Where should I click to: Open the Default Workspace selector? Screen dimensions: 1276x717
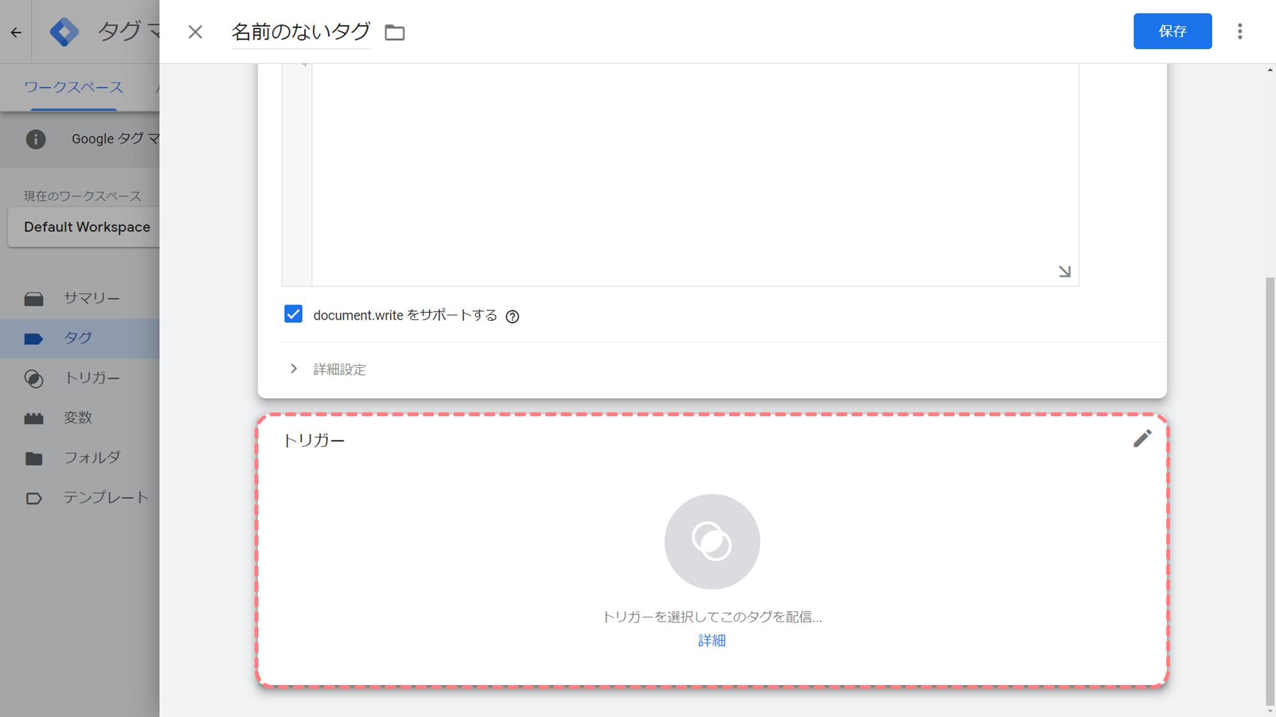[84, 227]
